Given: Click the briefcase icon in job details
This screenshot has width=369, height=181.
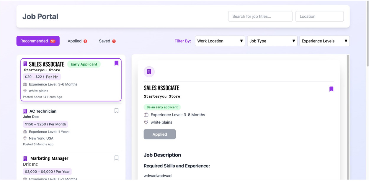Looking at the screenshot, I should click(146, 115).
